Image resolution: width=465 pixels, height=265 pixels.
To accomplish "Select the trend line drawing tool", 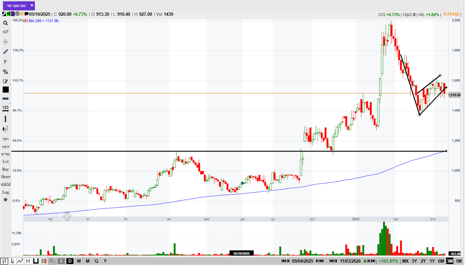I will 5,52.
